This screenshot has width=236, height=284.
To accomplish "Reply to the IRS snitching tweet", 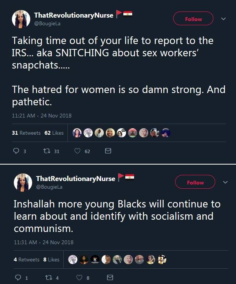I will (16, 151).
